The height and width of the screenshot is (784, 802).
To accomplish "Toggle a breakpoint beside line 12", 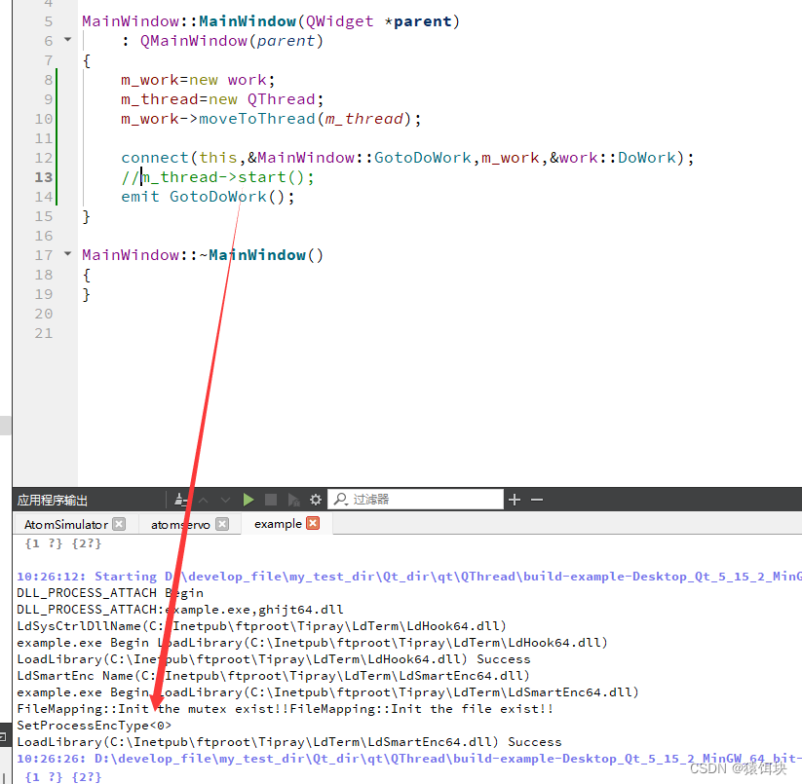I will point(24,157).
